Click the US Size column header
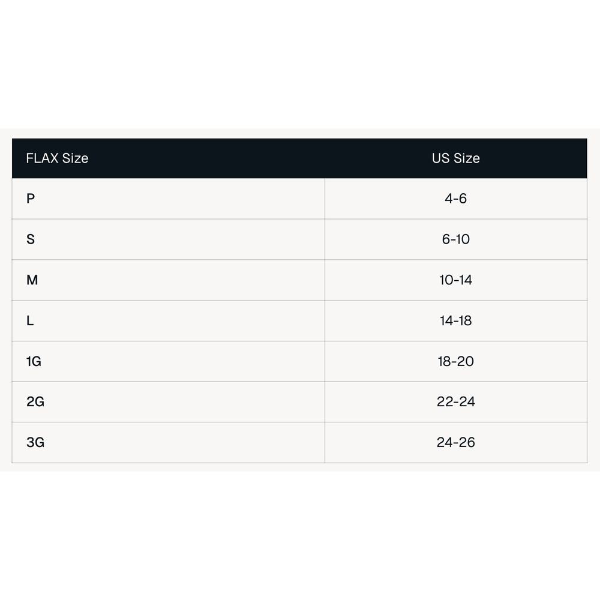 click(456, 158)
